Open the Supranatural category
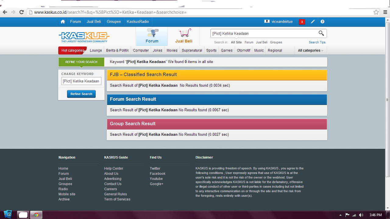Screen dimensions: 390x219 coord(192,50)
